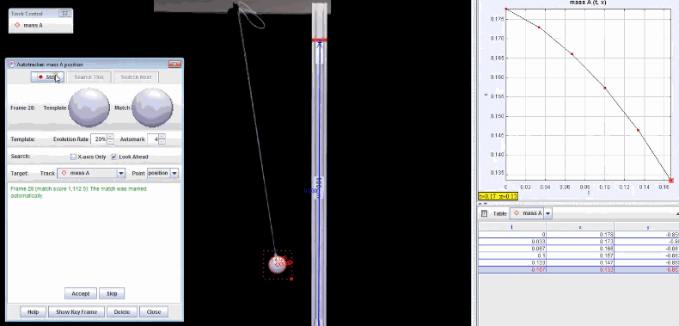This screenshot has height=326, width=679.
Task: Click the Close button at Autotracker bottom
Action: click(x=154, y=311)
